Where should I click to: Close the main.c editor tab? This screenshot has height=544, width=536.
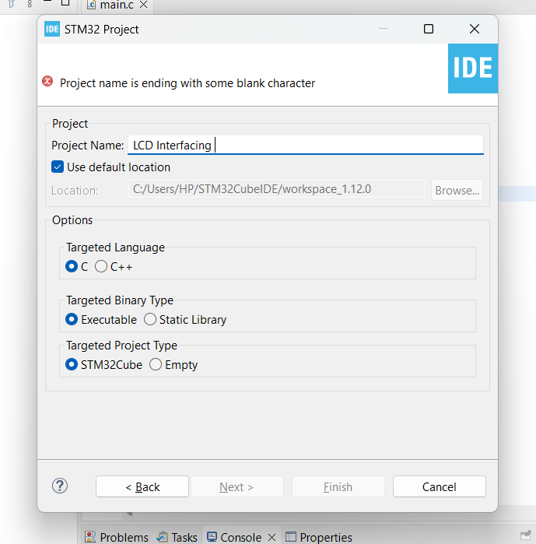pyautogui.click(x=143, y=5)
